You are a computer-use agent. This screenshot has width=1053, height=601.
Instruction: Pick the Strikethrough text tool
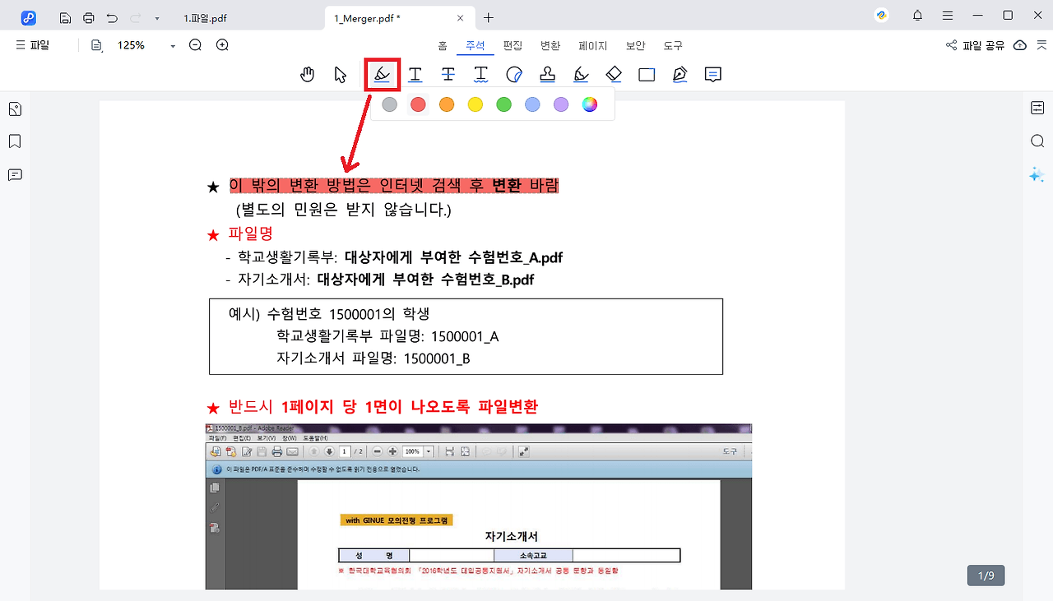[x=448, y=75]
